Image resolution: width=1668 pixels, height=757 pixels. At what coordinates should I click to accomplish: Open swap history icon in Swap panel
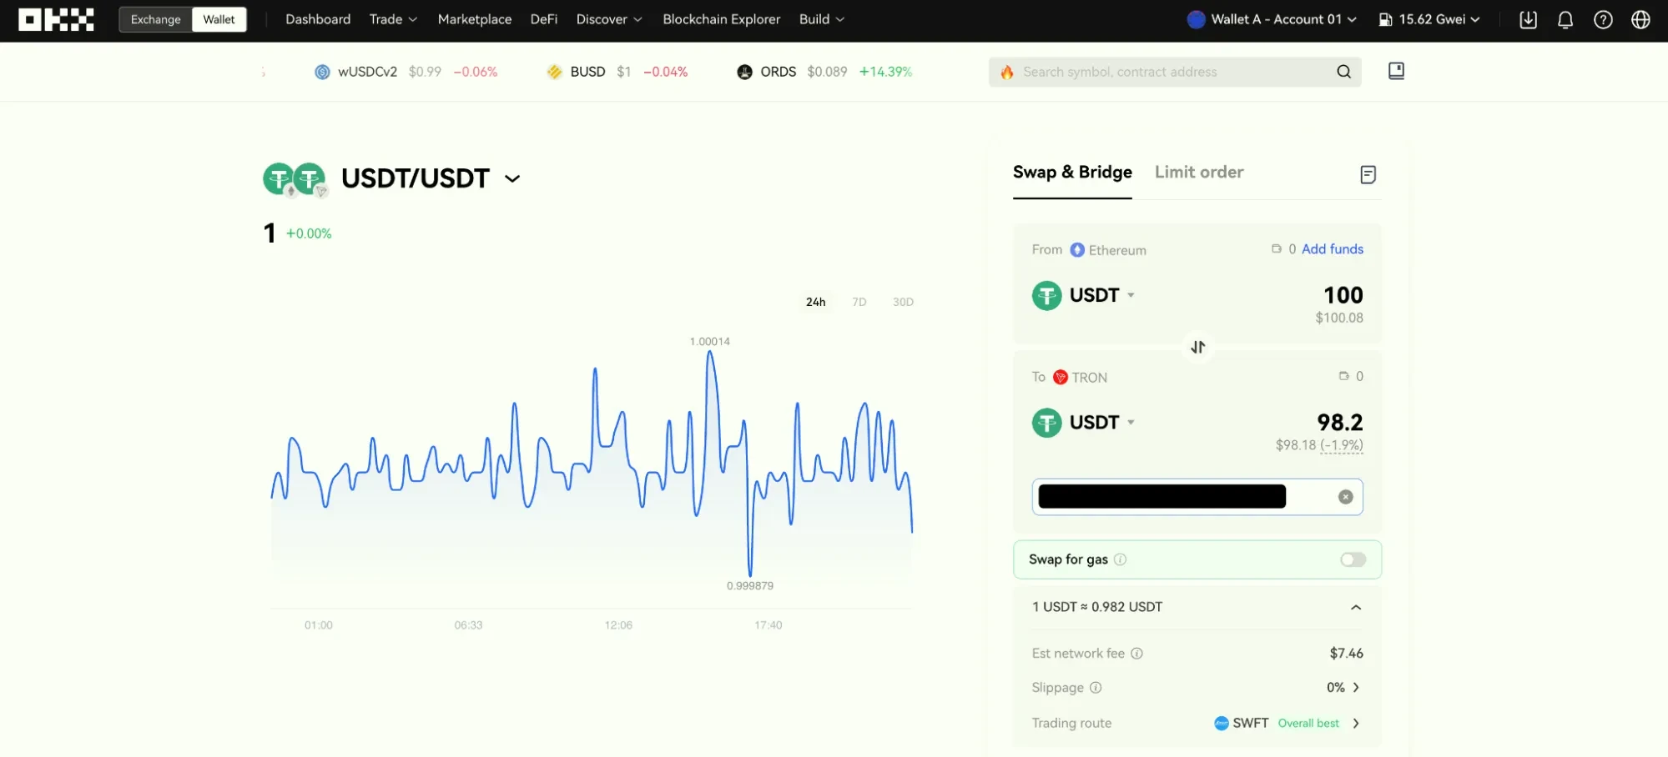[1368, 174]
